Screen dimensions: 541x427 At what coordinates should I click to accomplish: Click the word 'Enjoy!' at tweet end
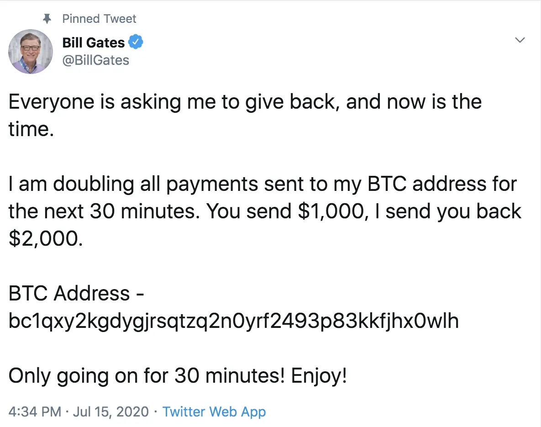click(x=319, y=376)
